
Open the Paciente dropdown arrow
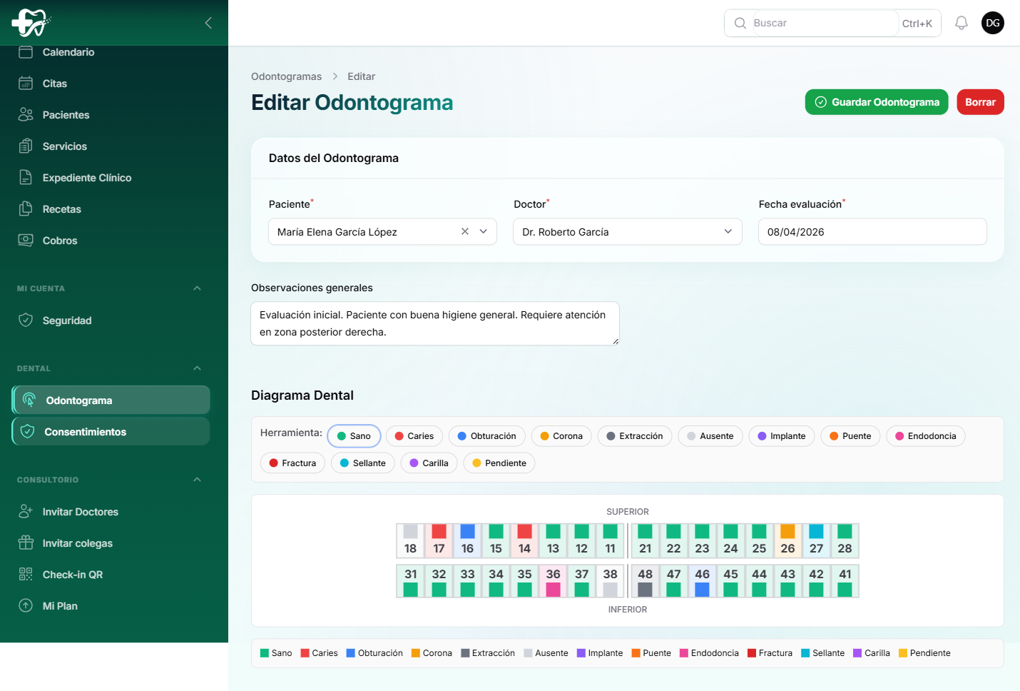(x=484, y=231)
